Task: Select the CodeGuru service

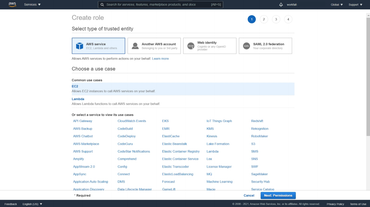Action: (125, 144)
